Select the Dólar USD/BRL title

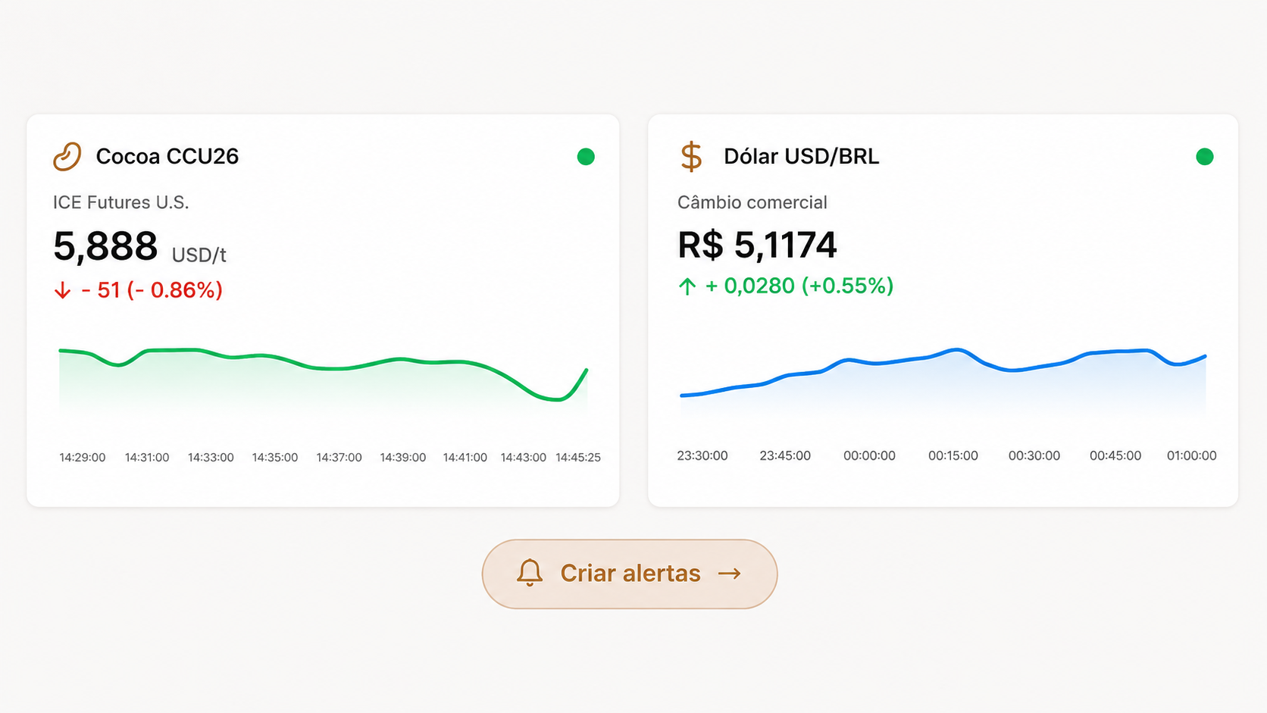pos(802,156)
